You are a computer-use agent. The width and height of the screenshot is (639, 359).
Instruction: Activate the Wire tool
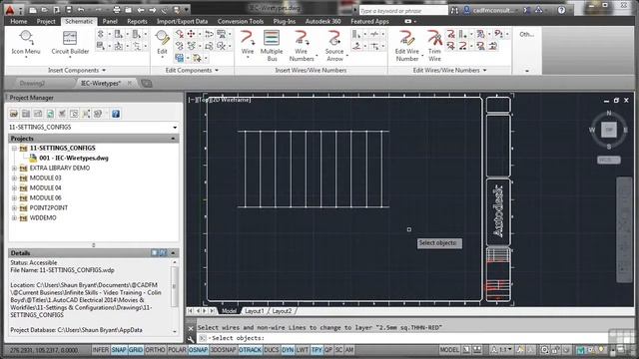coord(248,43)
